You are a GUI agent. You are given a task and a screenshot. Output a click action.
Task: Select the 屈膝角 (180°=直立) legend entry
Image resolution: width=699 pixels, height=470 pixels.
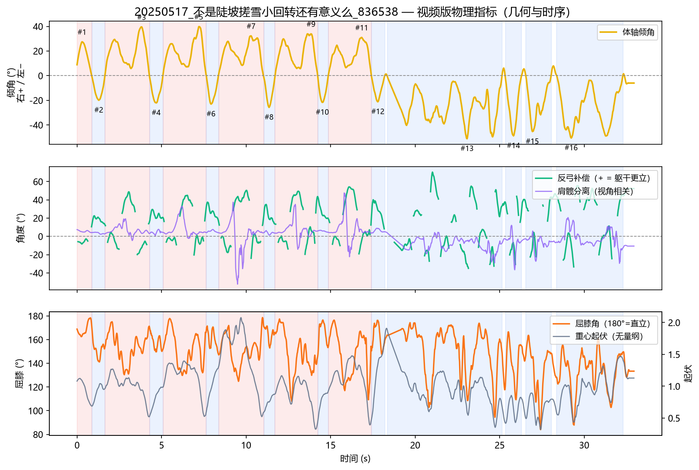(602, 324)
